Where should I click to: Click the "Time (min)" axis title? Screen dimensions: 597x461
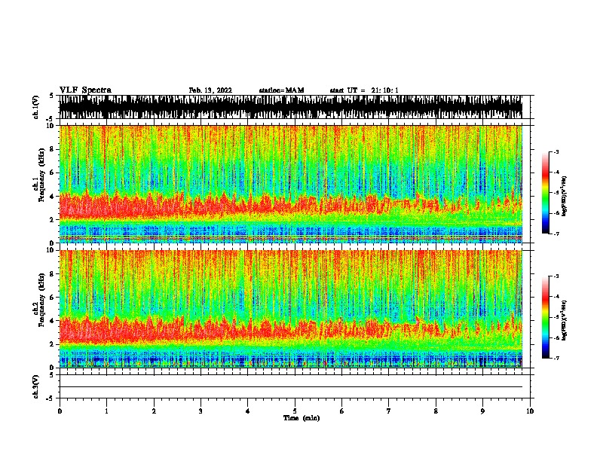pos(302,418)
